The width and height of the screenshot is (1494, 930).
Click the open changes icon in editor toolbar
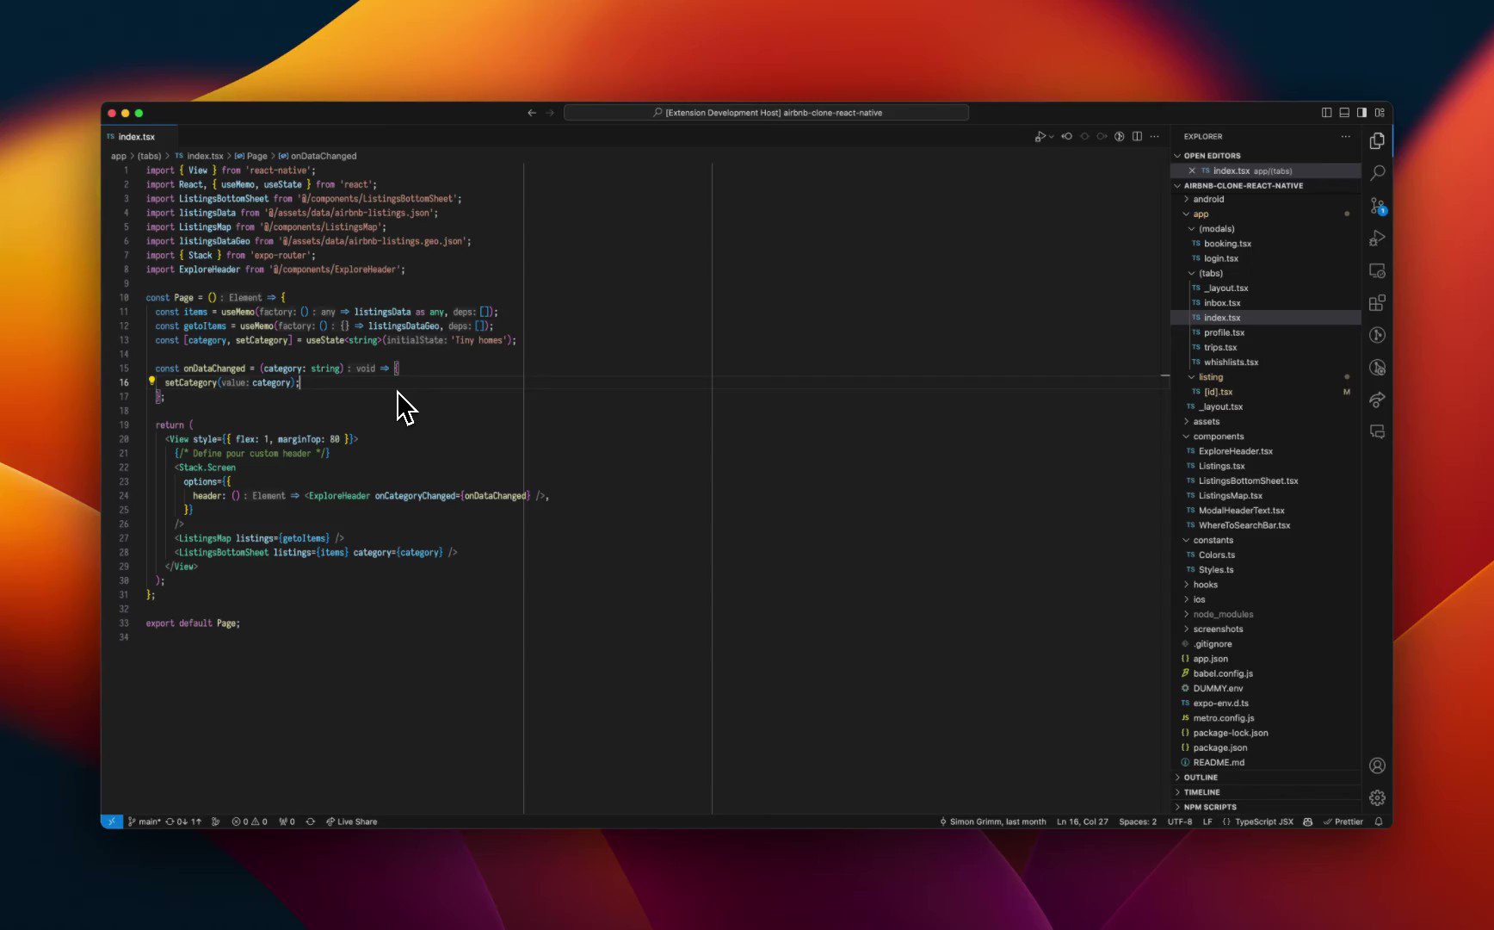(1120, 136)
